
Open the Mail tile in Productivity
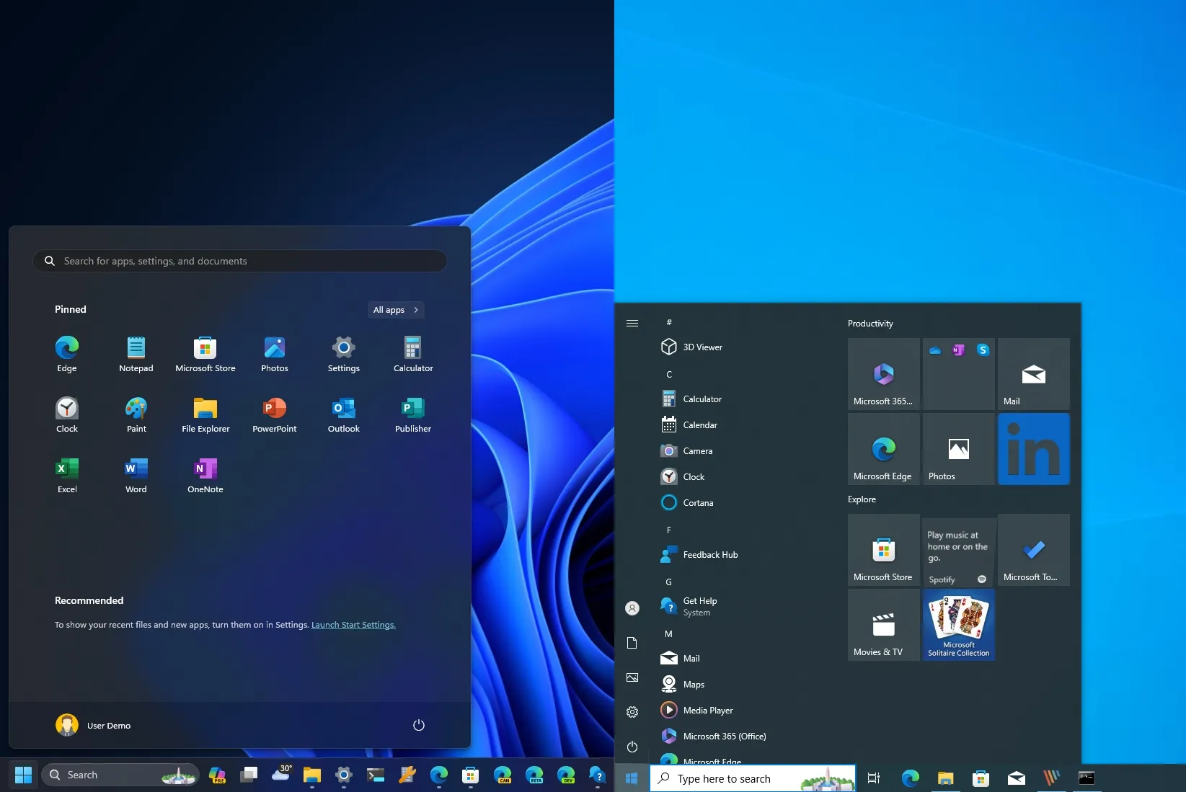point(1034,374)
